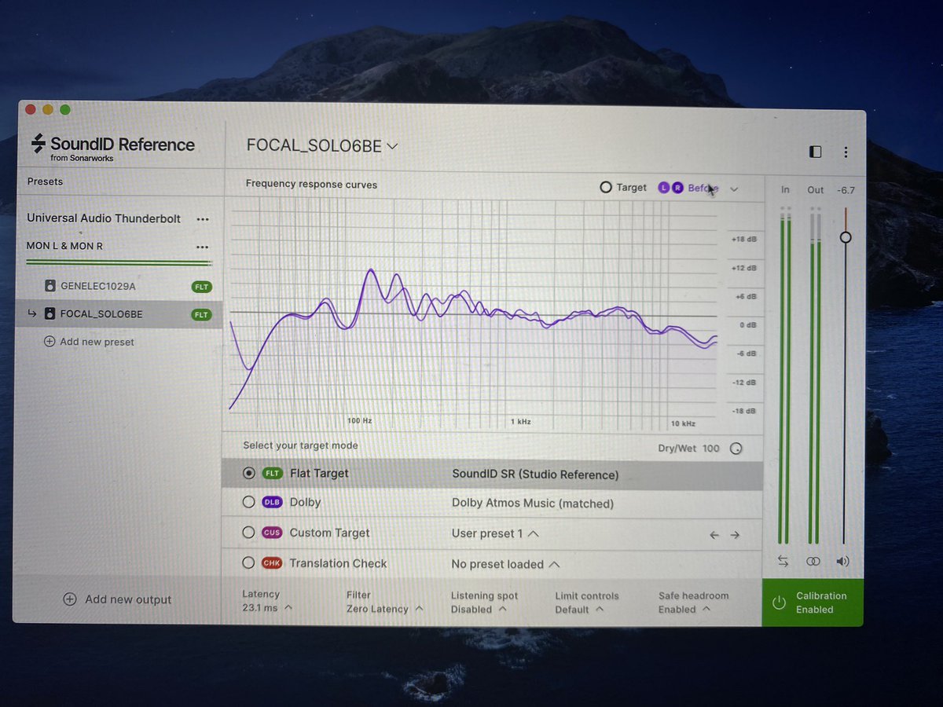Click Frequency response curves heading
The image size is (943, 707).
pyautogui.click(x=311, y=185)
